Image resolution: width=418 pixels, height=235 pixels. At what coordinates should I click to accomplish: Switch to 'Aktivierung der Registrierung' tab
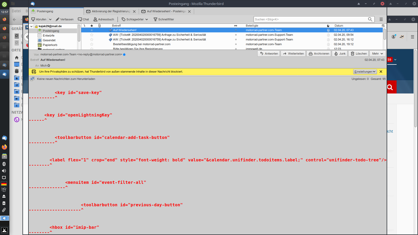coord(111,11)
